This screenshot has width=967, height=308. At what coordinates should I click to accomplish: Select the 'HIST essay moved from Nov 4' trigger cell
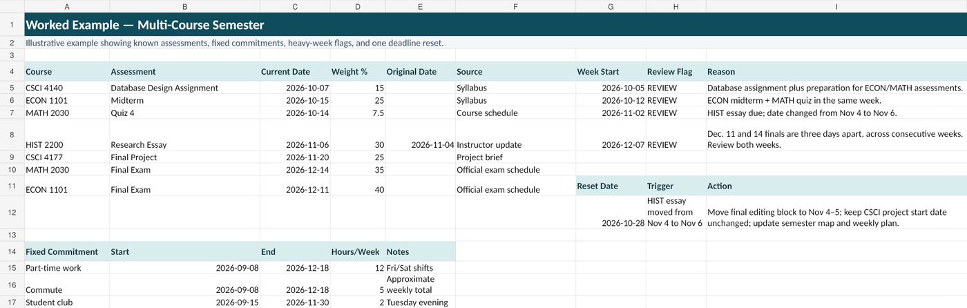click(676, 212)
